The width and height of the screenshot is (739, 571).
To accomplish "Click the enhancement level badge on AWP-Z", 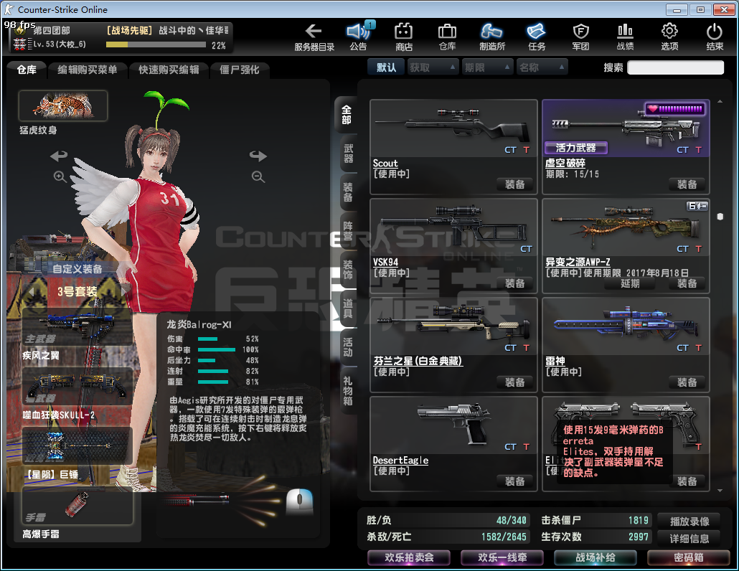I will click(697, 206).
